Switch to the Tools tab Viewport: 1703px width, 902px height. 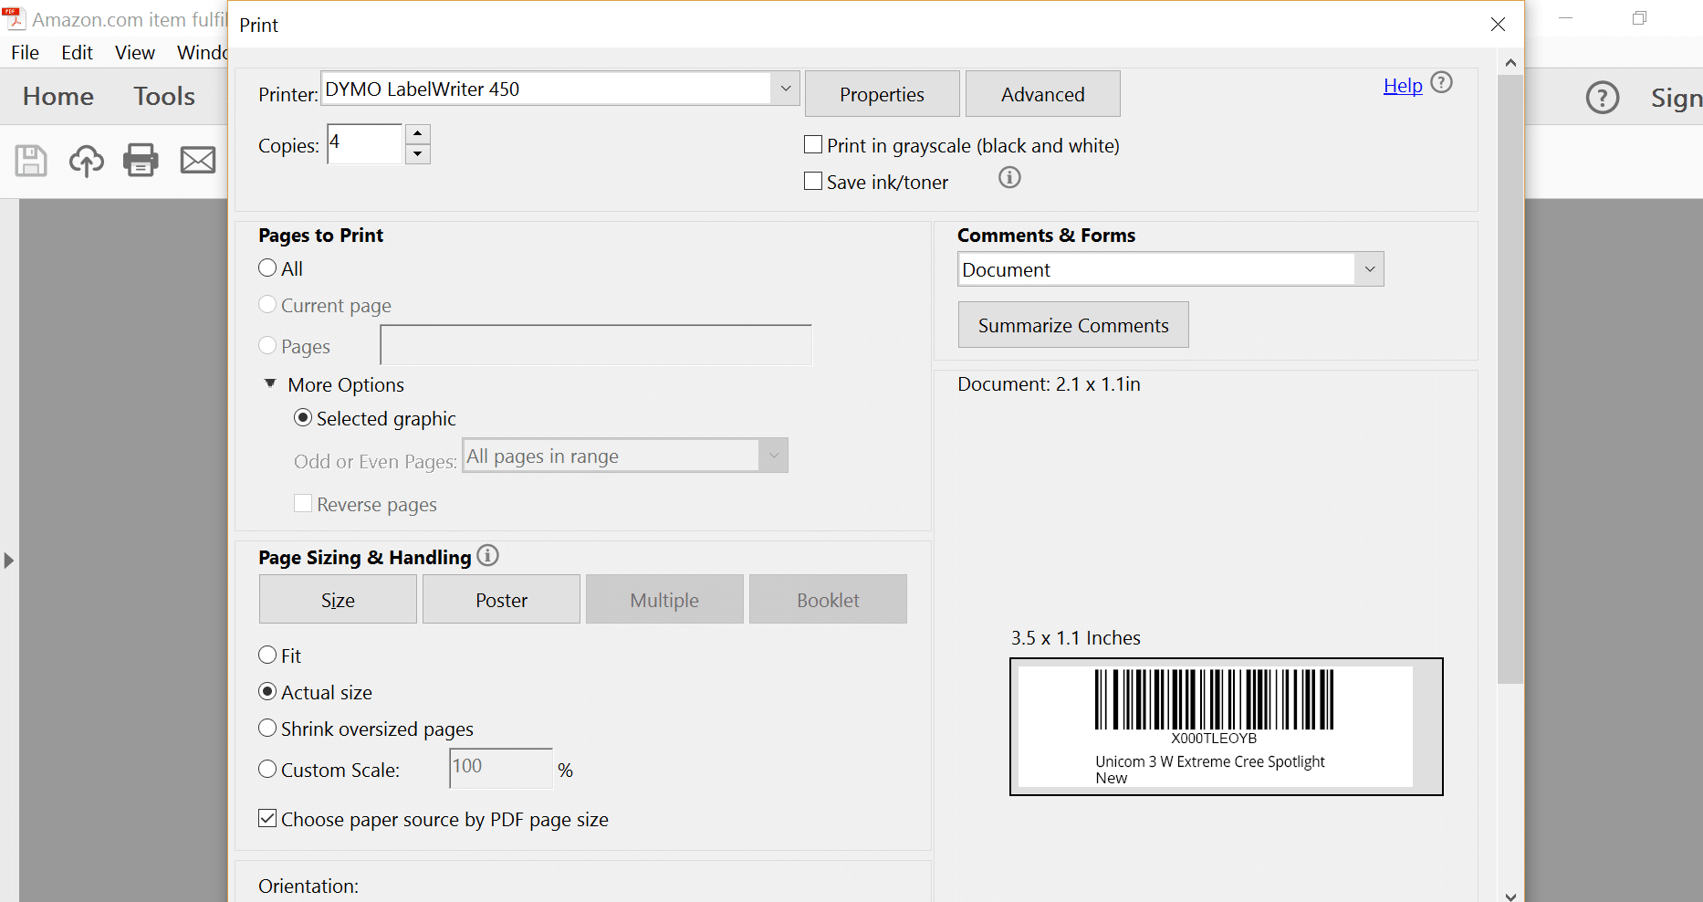(x=164, y=96)
